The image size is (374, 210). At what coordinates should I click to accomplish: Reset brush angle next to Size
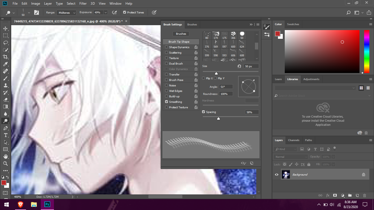239,66
